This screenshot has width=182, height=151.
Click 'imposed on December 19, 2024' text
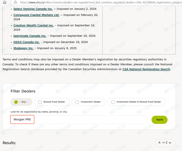65,42
